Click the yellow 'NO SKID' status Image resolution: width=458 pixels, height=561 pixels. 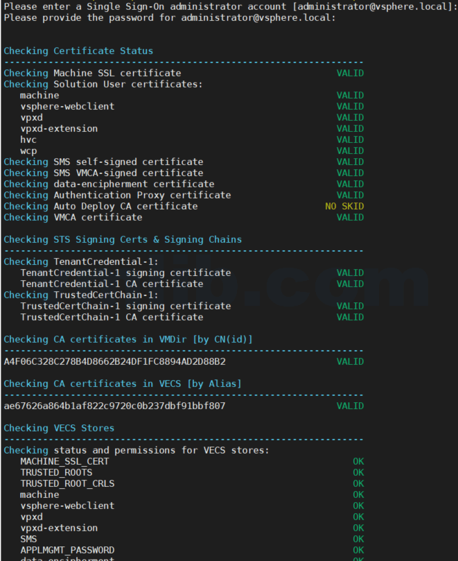point(344,206)
